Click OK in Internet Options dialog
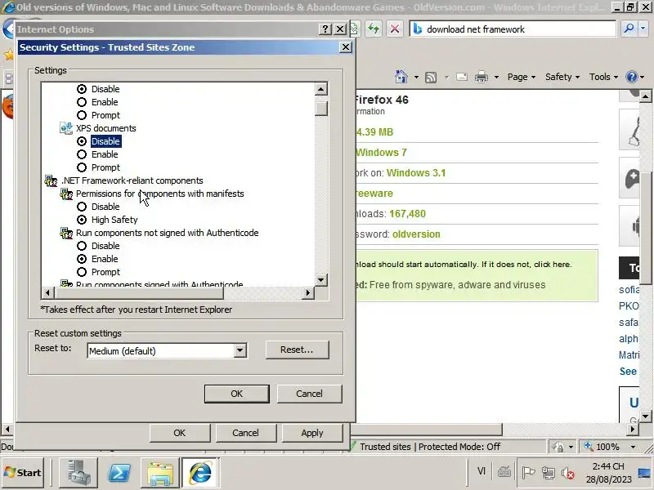 tap(180, 433)
